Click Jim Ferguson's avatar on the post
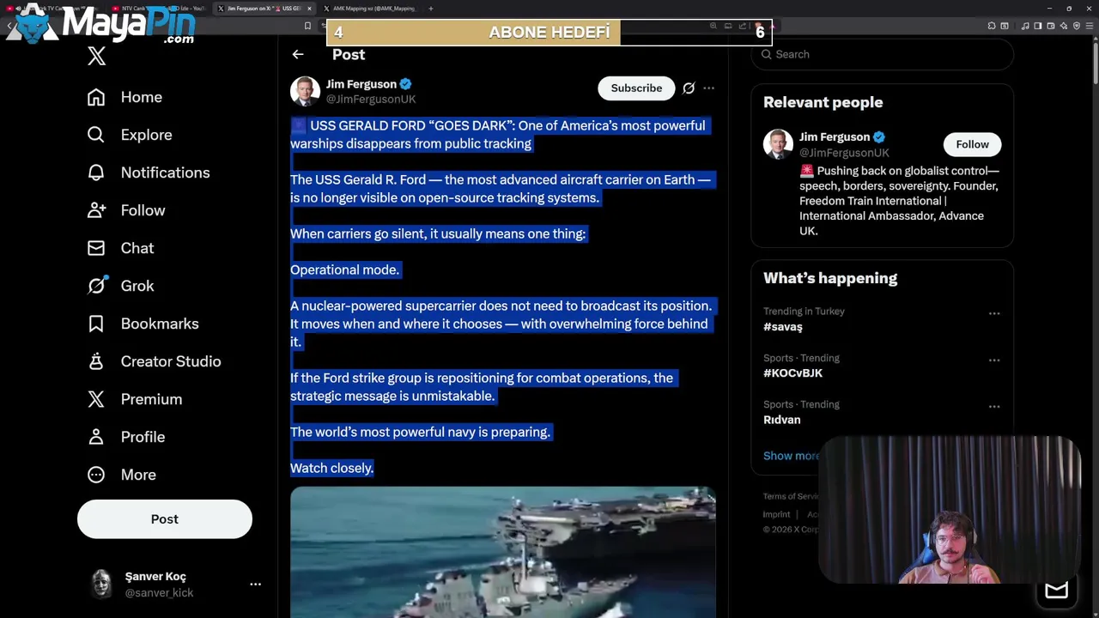Screen dimensions: 1099x618 tap(305, 91)
